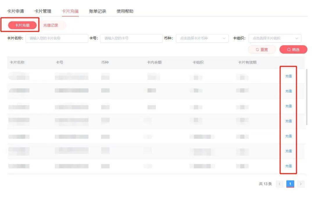Select page 1 in pagination
This screenshot has height=204, width=314.
click(290, 184)
